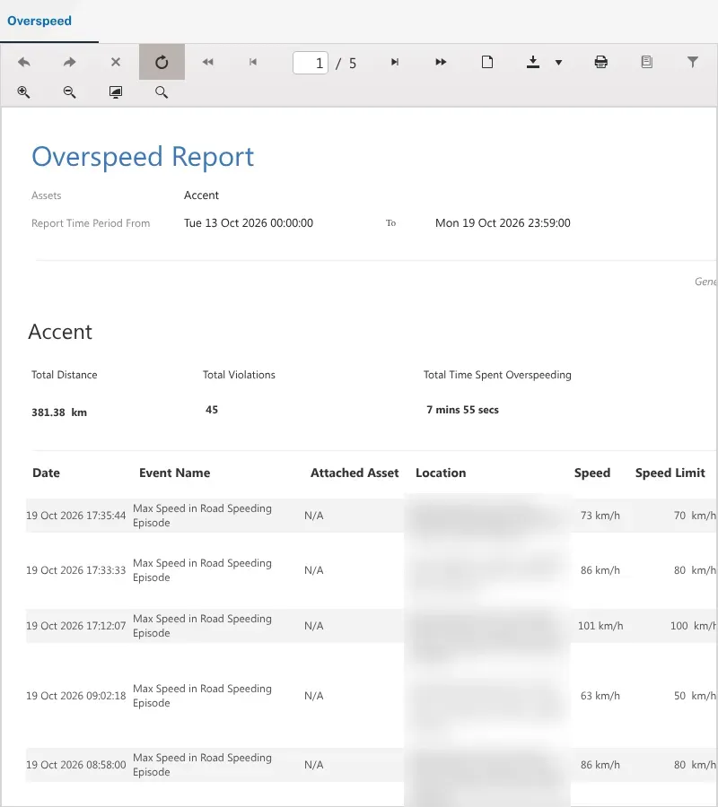Click the 63 km/h speed cell
718x807 pixels.
[x=600, y=696]
